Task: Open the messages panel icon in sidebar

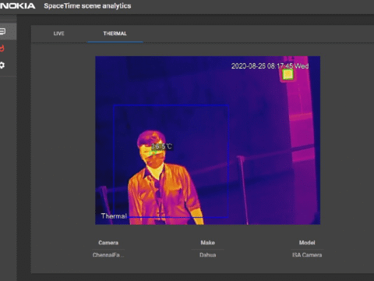Action: pos(2,32)
